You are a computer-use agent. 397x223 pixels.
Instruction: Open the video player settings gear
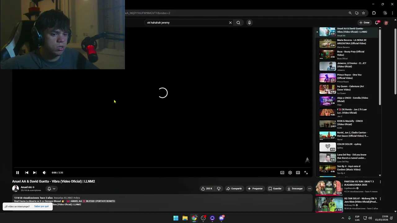click(290, 173)
